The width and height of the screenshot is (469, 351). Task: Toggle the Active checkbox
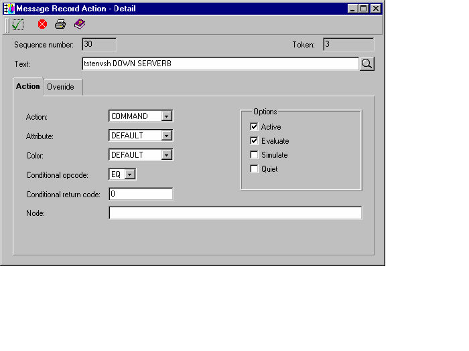tap(254, 126)
